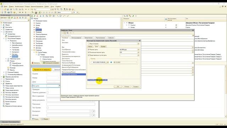Click the clear search X in configuration panel
This screenshot has height=128, width=227.
point(28,20)
